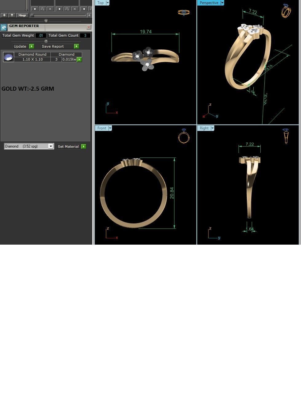The image size is (301, 394).
Task: Select the Front viewport tab
Action: [x=101, y=128]
